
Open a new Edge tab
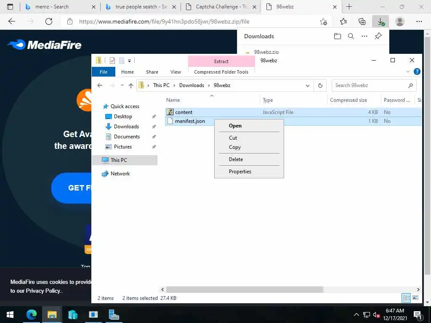click(x=349, y=7)
